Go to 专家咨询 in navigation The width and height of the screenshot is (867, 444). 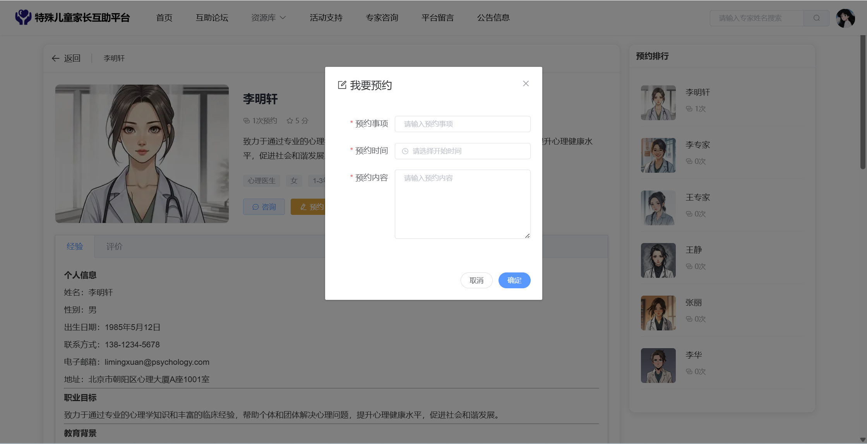[382, 18]
